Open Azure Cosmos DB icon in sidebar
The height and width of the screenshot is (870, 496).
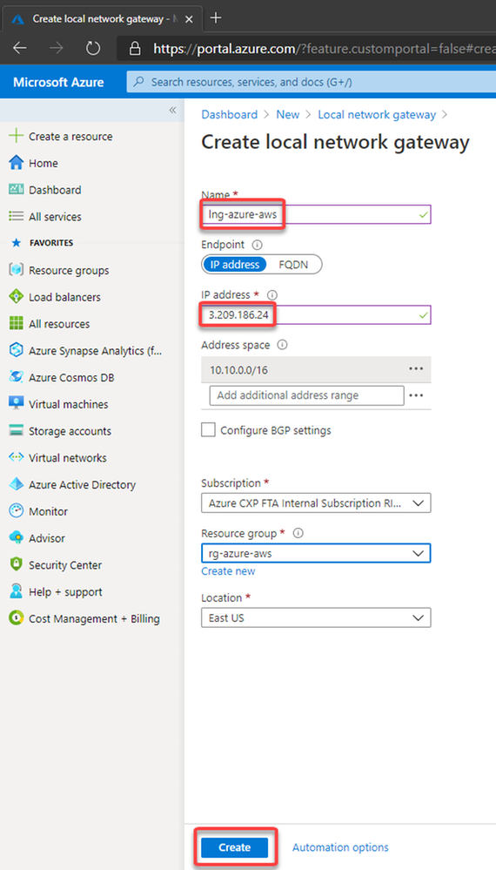pyautogui.click(x=17, y=377)
